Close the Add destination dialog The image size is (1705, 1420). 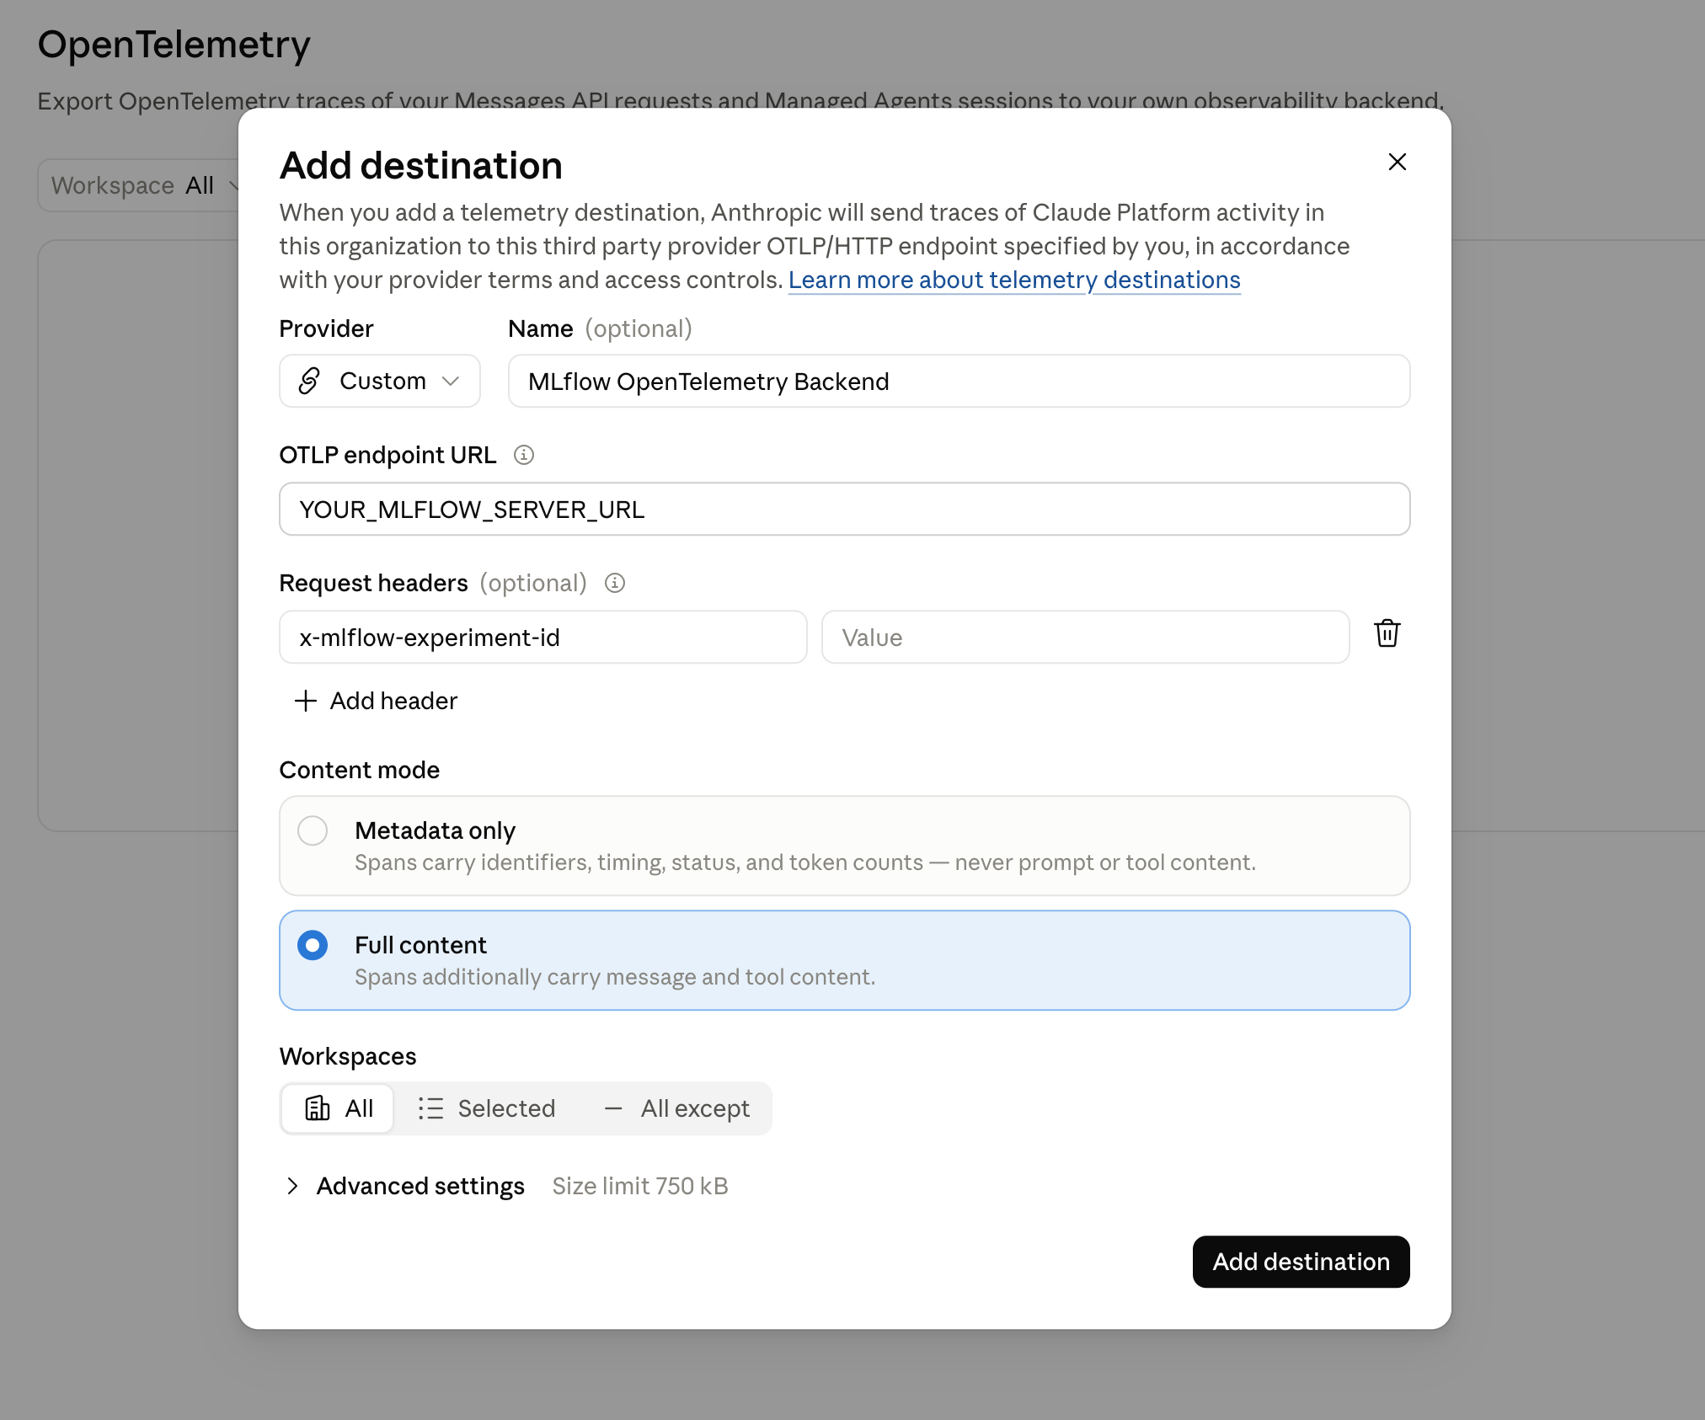1397,162
